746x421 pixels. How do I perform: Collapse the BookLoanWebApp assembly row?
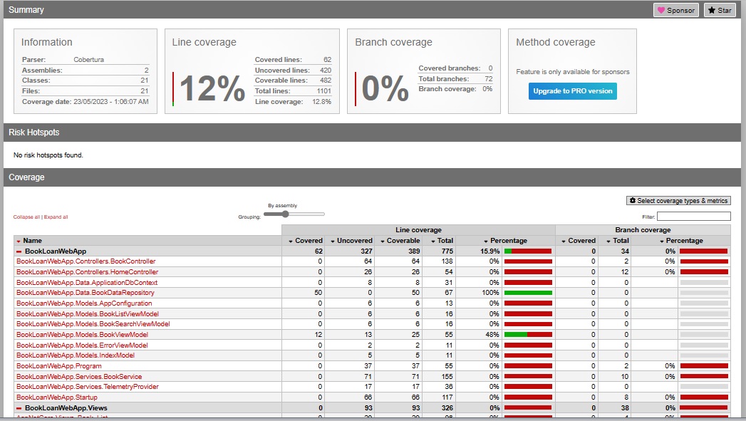coord(21,251)
